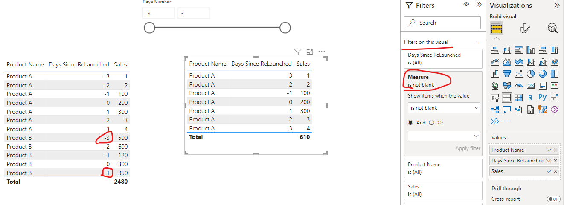Add a Key influencers visual
Viewport: 564px width, 205px height.
555,98
